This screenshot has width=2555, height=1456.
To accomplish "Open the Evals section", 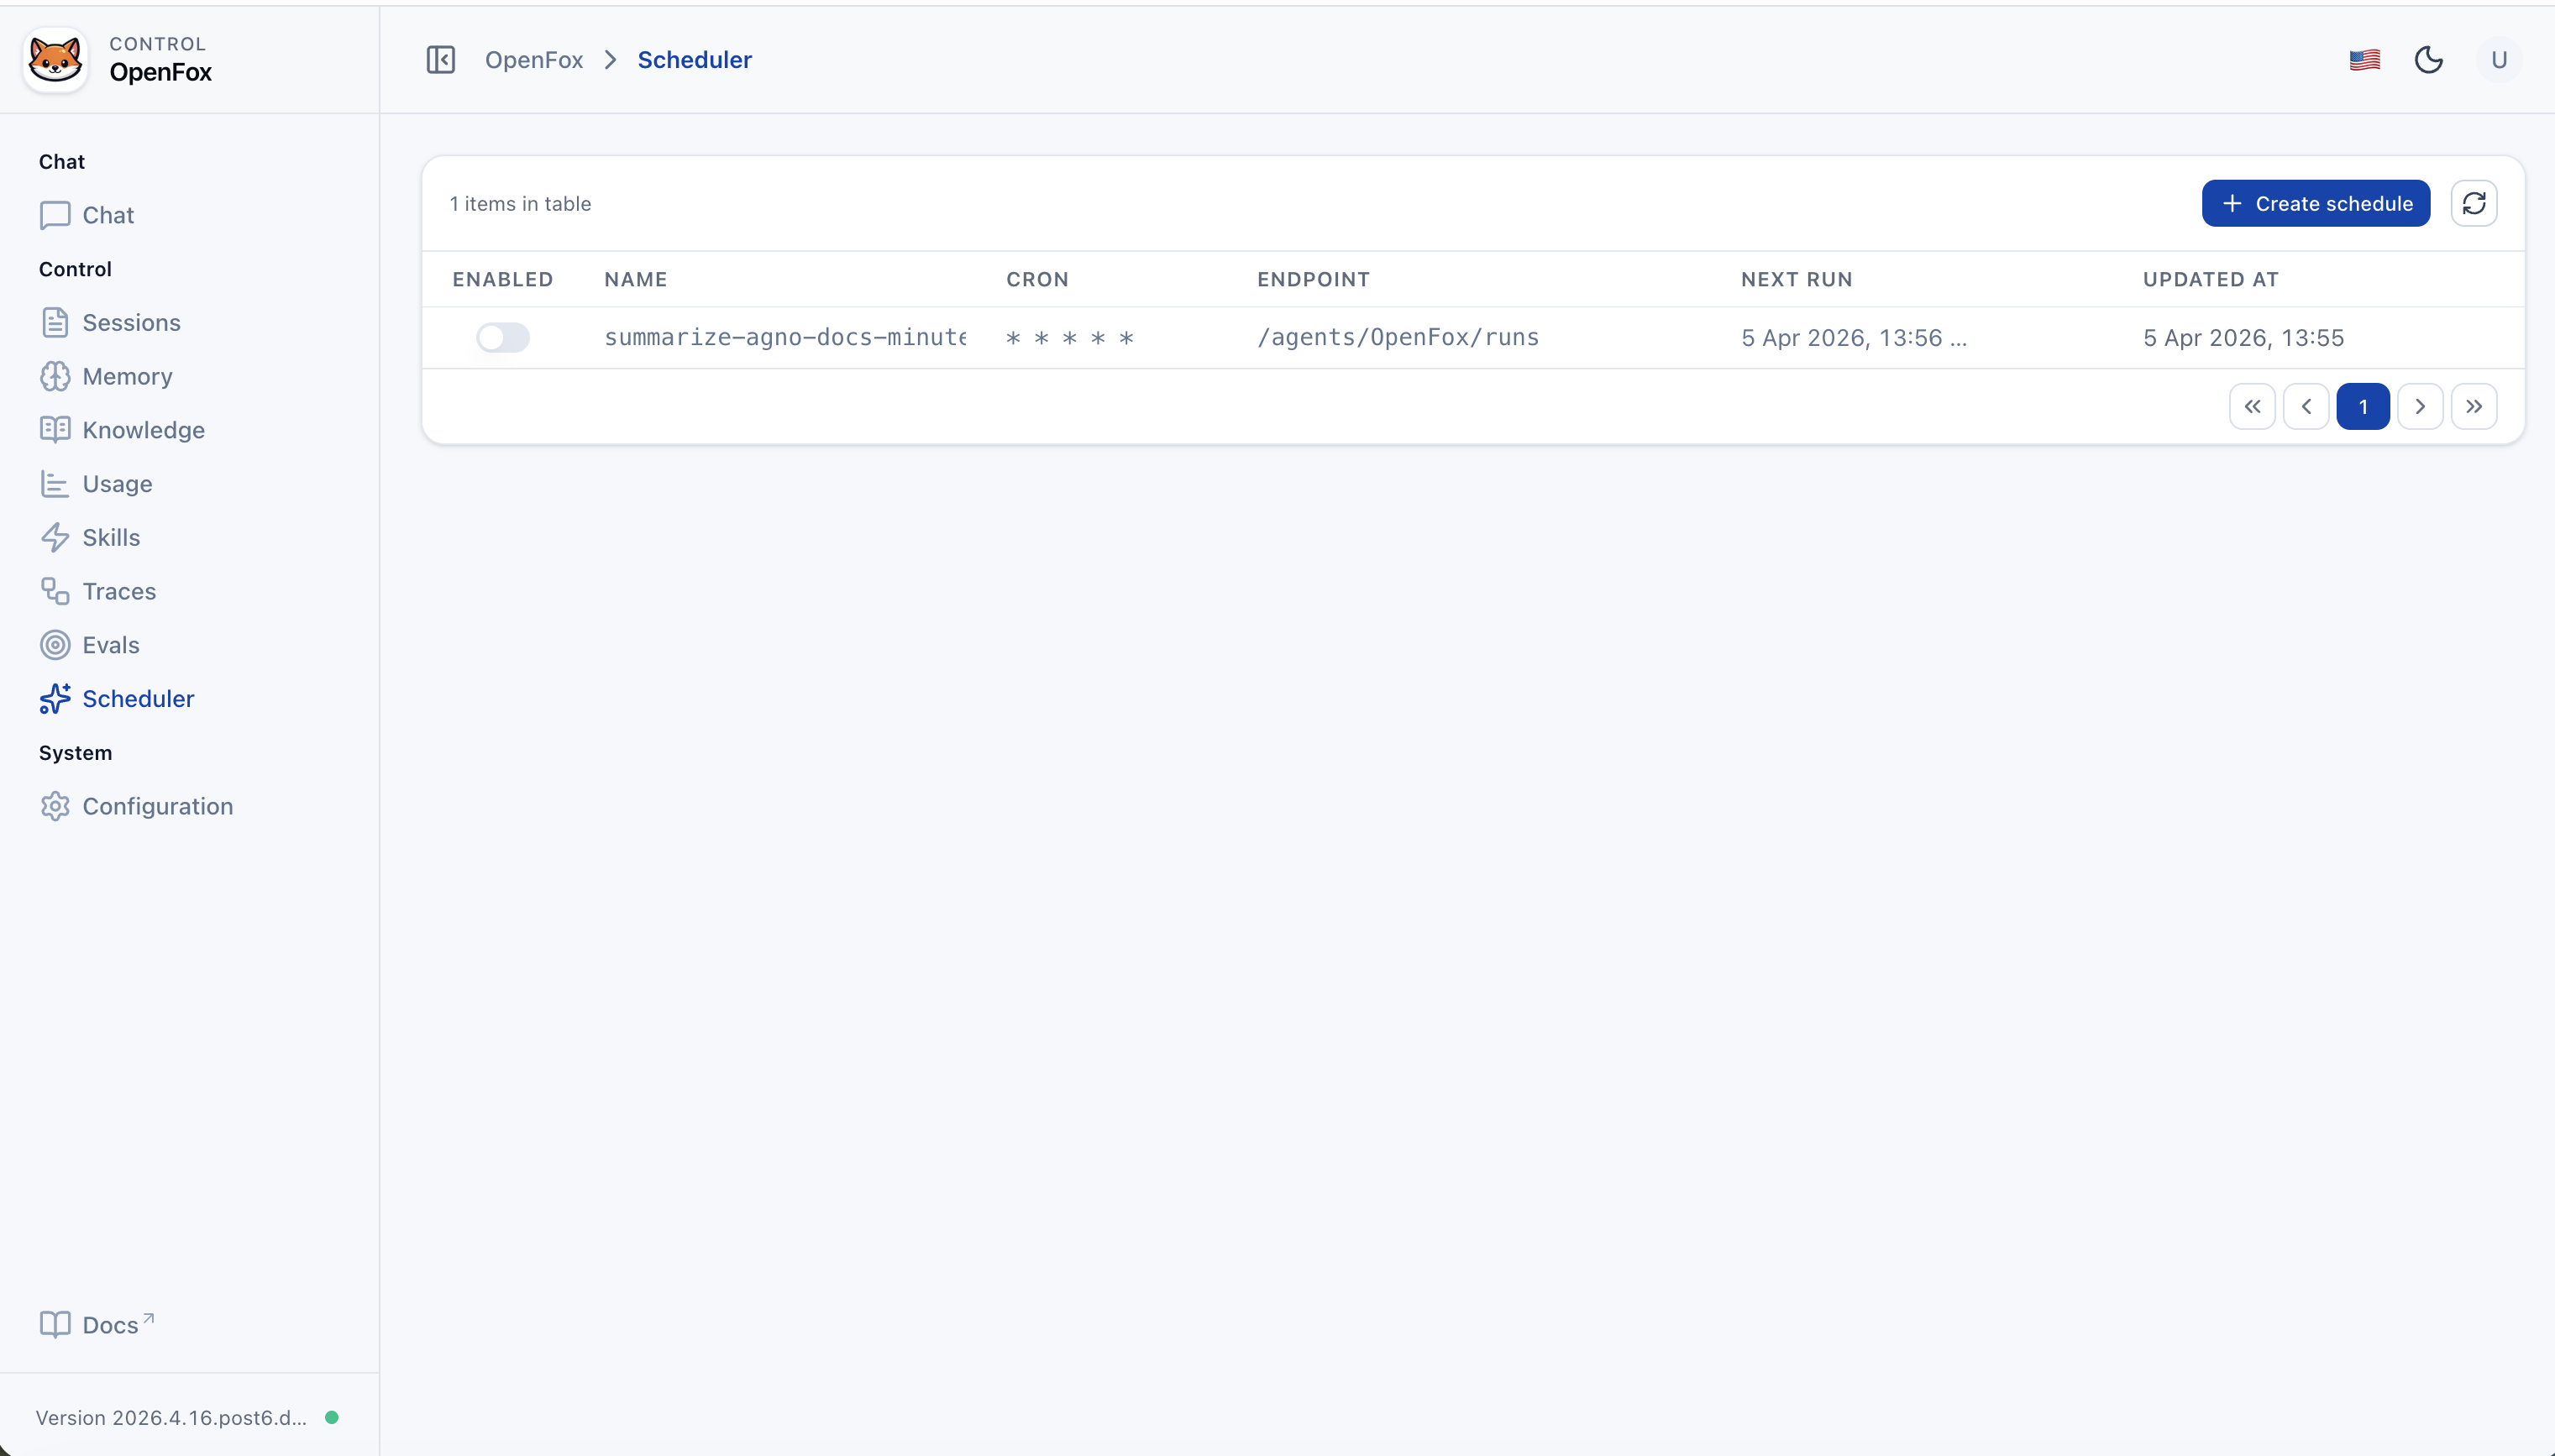I will 111,644.
